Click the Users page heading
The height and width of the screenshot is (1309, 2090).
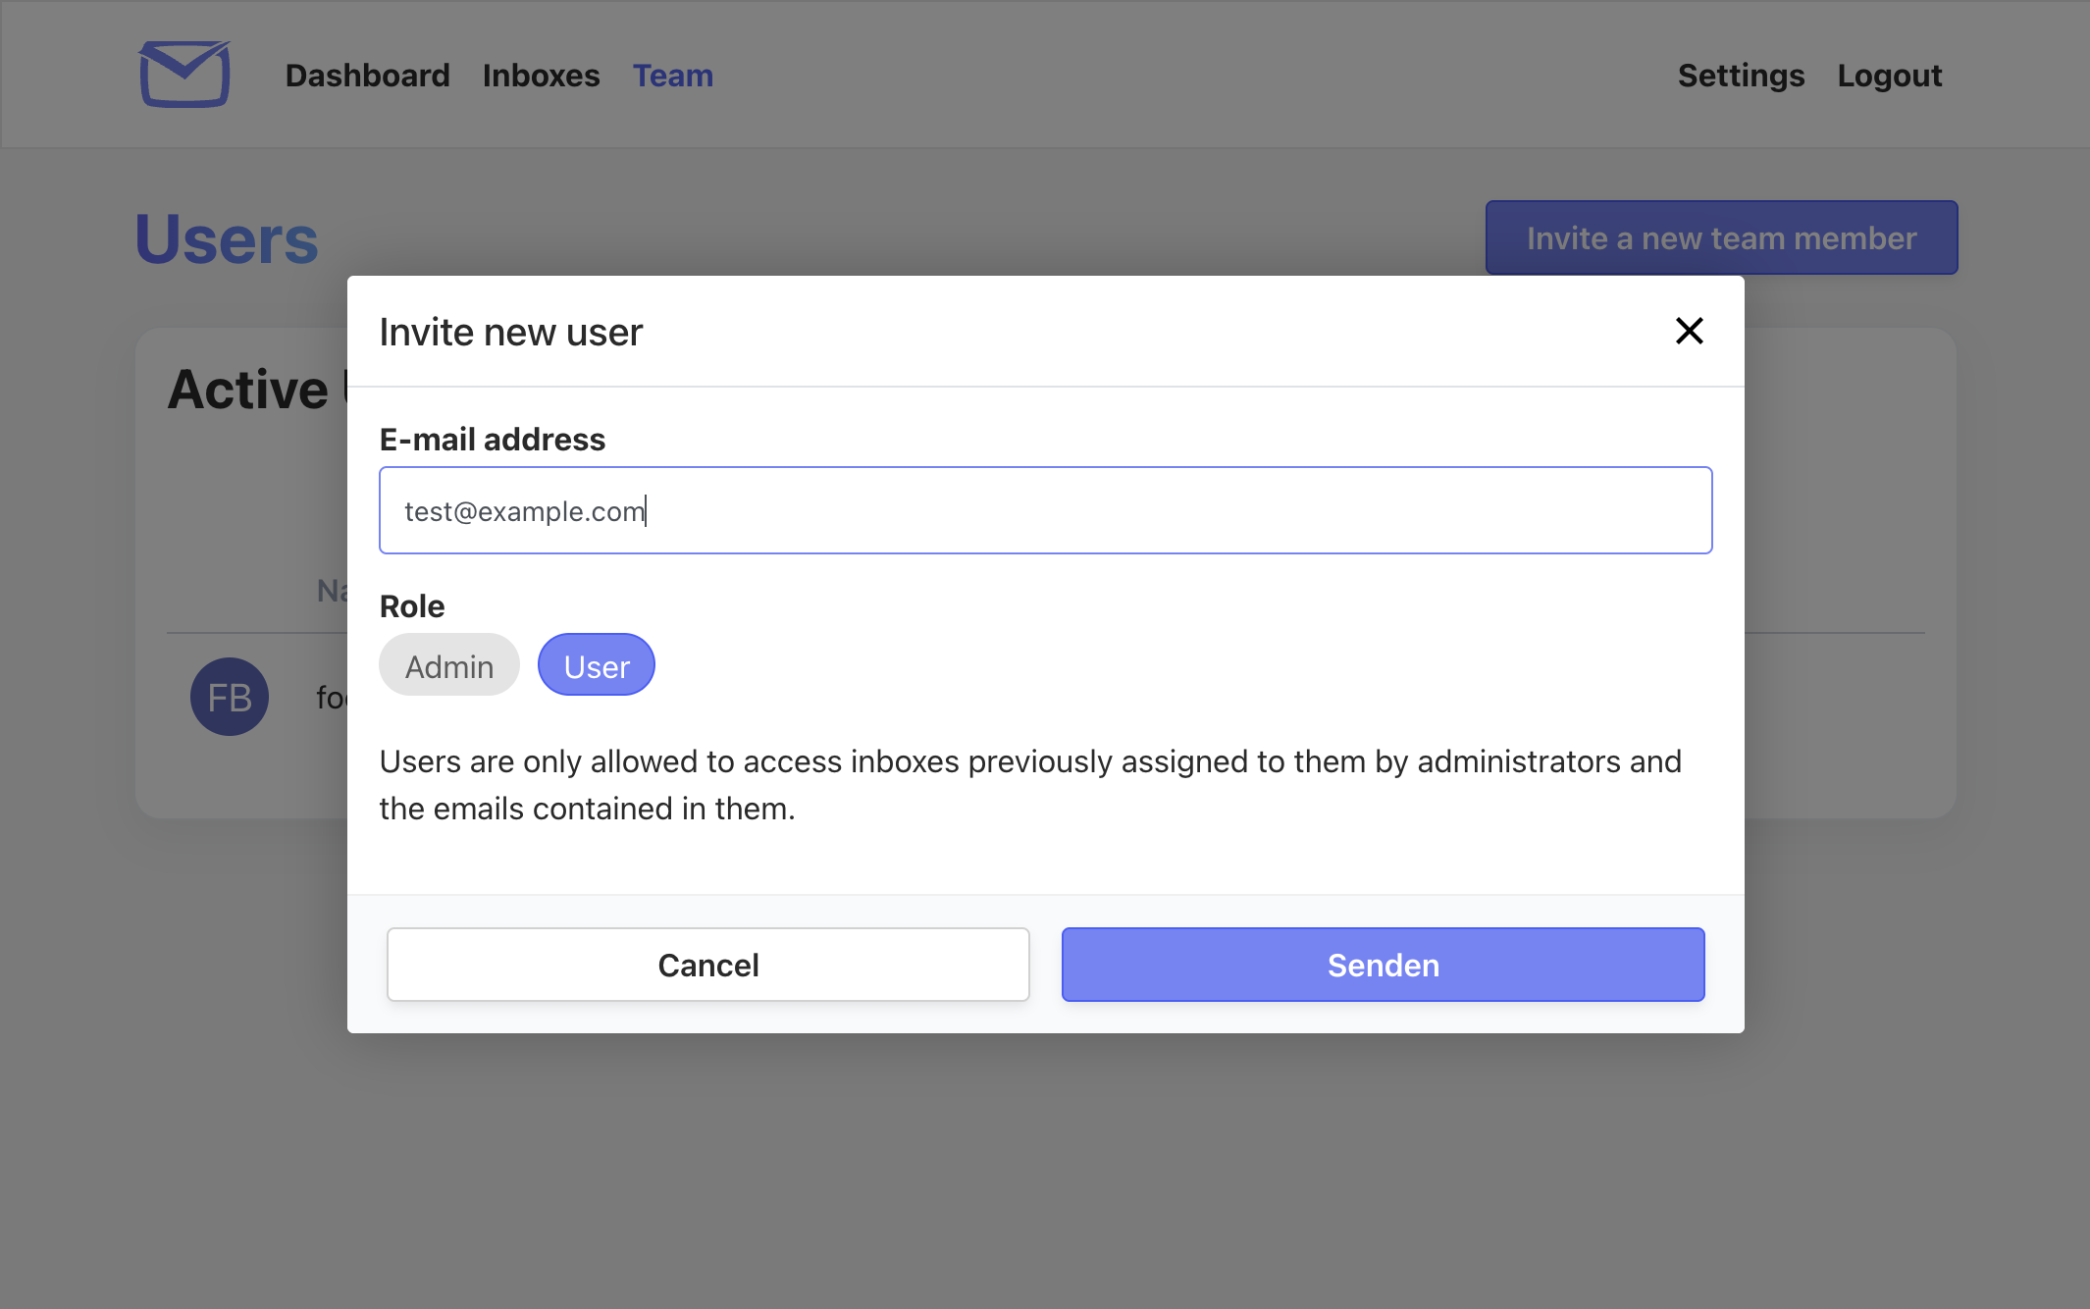[x=227, y=239]
